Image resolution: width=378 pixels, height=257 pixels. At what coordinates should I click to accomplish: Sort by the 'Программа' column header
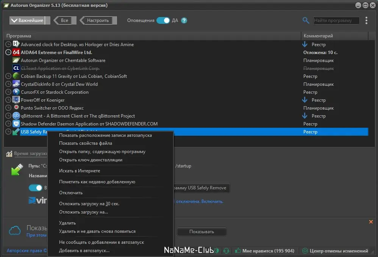tap(152, 36)
